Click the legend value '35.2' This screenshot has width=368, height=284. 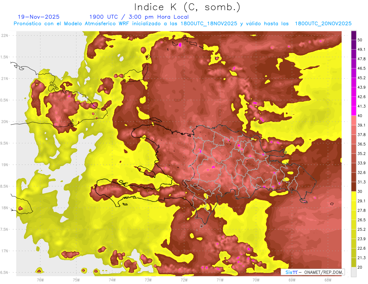pos(361,154)
